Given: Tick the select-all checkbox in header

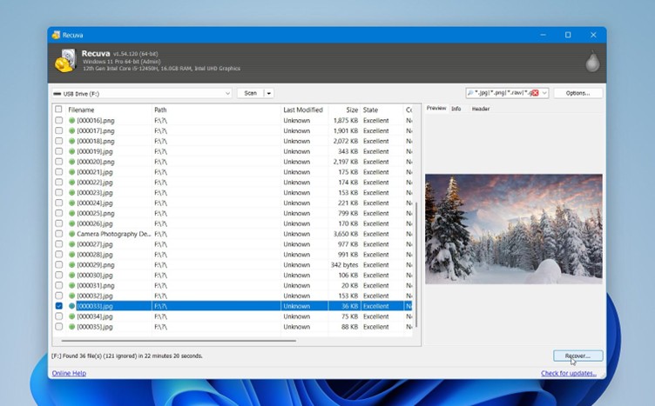Looking at the screenshot, I should point(58,110).
